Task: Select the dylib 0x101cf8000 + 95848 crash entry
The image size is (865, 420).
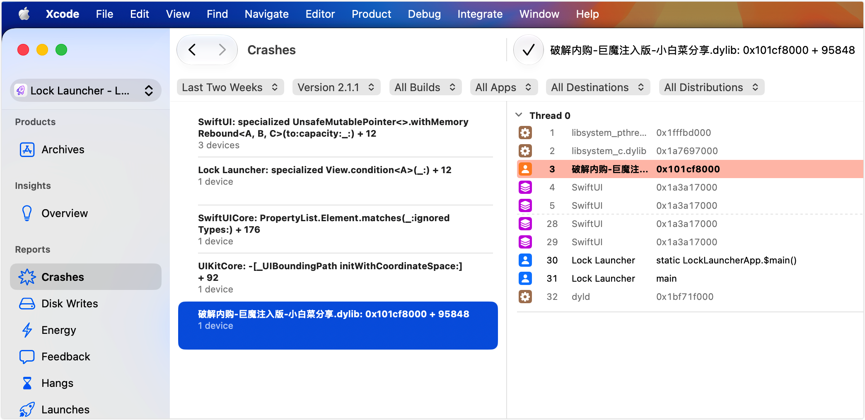Action: point(338,326)
